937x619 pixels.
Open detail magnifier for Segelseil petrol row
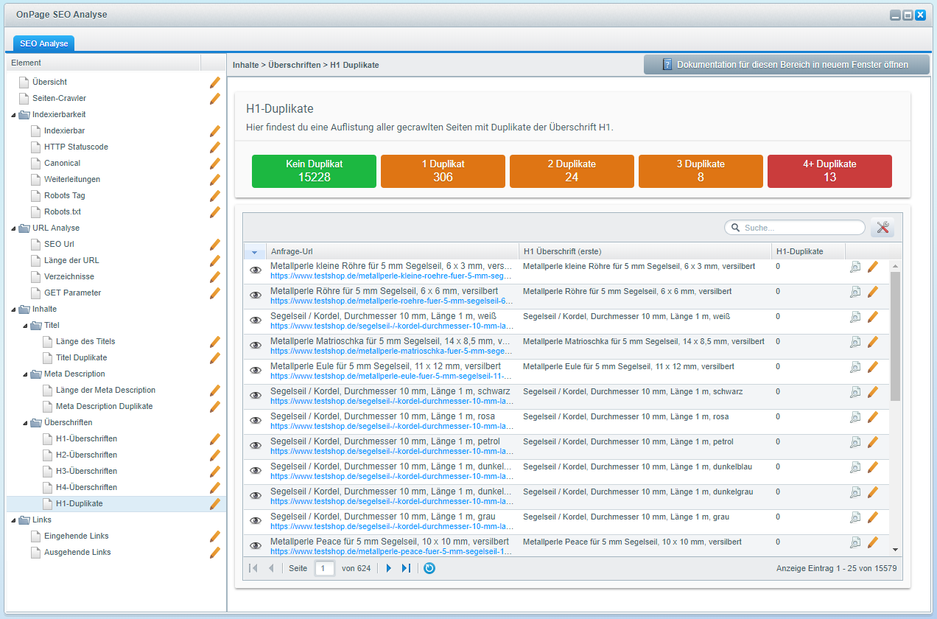coord(855,442)
